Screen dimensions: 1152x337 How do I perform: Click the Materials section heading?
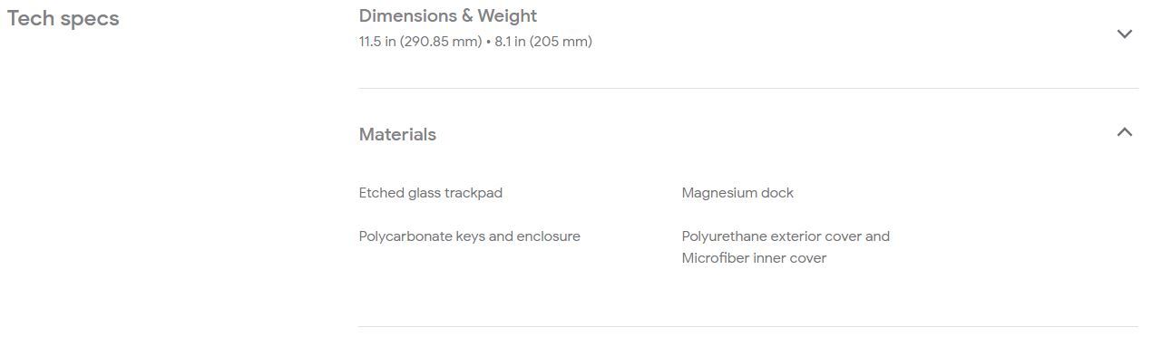coord(397,134)
